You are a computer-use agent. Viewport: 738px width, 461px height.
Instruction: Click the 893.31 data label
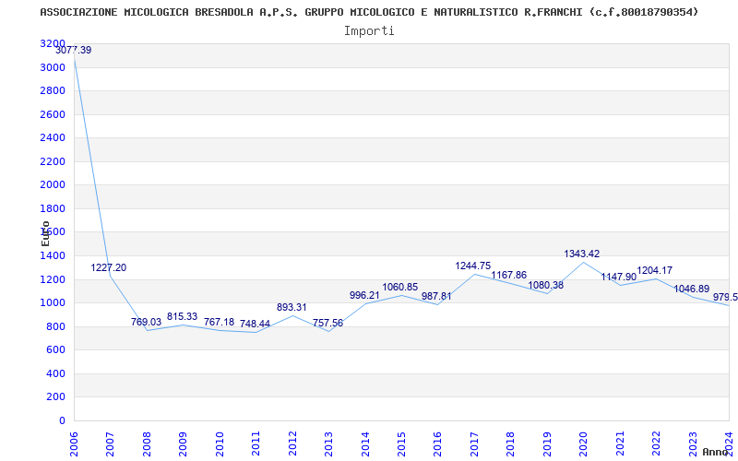(x=292, y=307)
